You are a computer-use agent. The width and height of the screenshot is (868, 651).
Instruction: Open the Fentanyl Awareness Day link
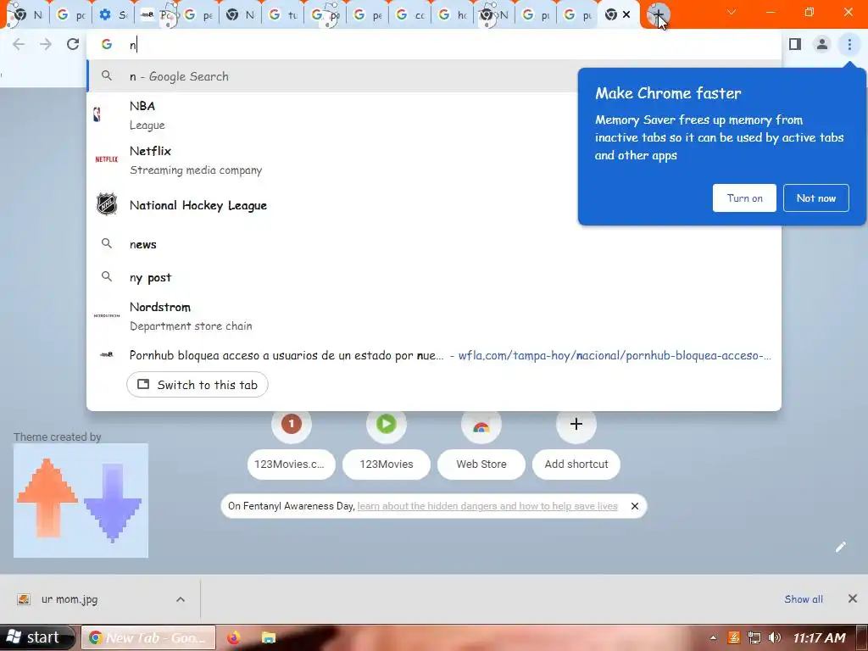[487, 506]
